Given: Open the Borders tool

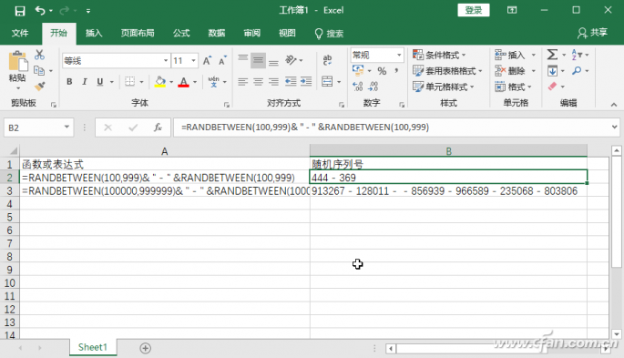Looking at the screenshot, I should tap(129, 82).
